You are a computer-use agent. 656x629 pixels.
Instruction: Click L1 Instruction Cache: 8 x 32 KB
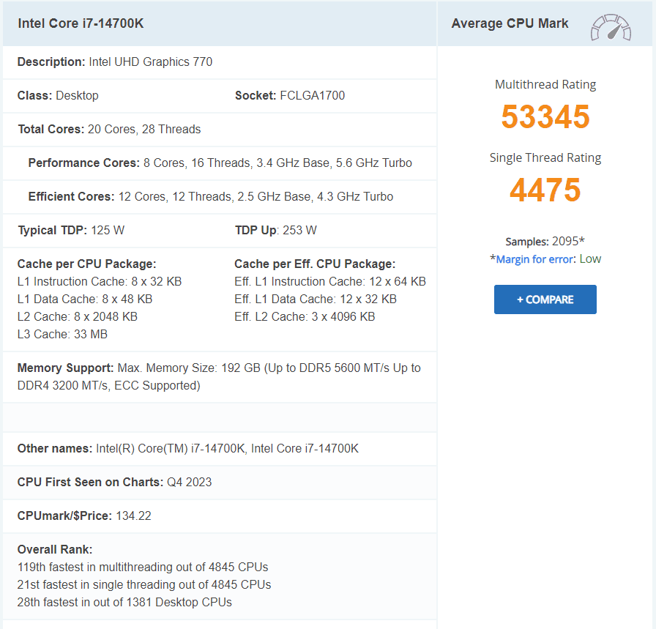point(100,282)
